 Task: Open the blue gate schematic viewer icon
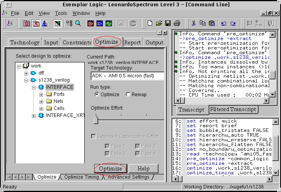pos(100,24)
